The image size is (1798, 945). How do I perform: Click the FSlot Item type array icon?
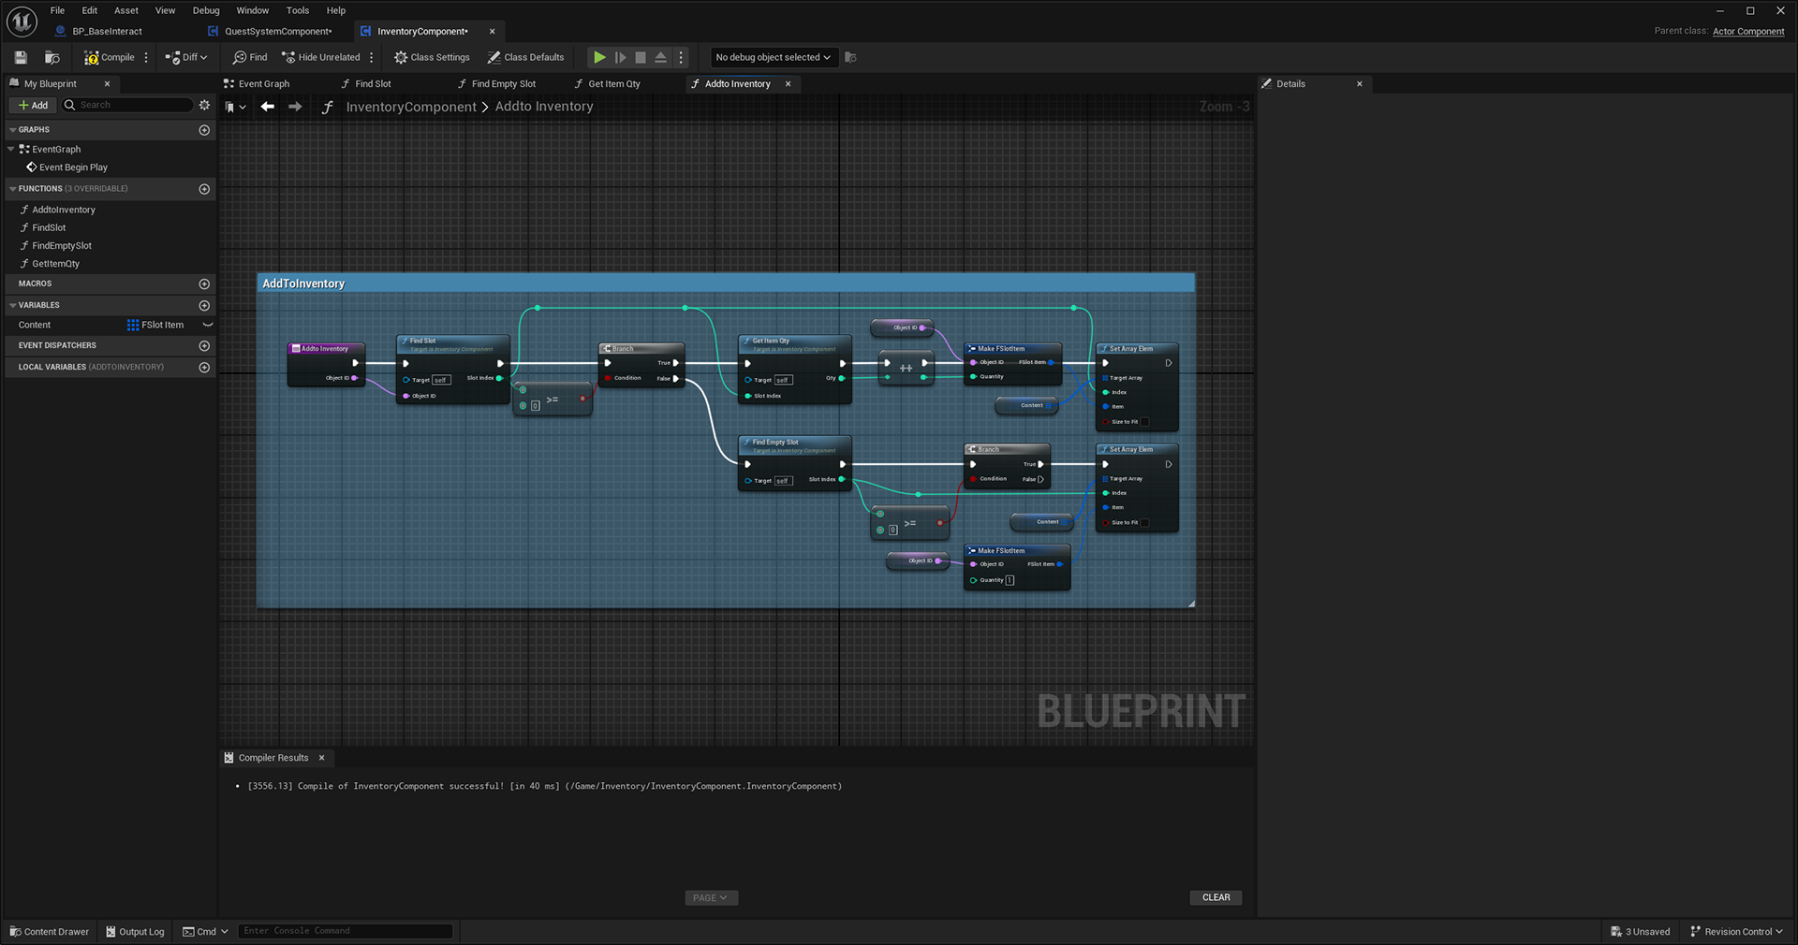132,325
